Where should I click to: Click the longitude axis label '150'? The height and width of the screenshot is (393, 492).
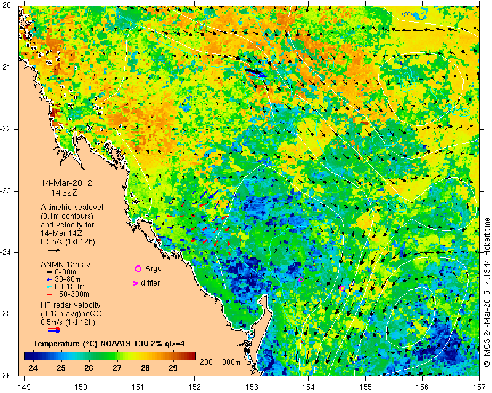click(81, 387)
